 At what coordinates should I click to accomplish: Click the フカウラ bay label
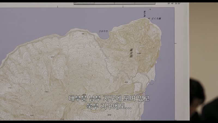click(103, 31)
